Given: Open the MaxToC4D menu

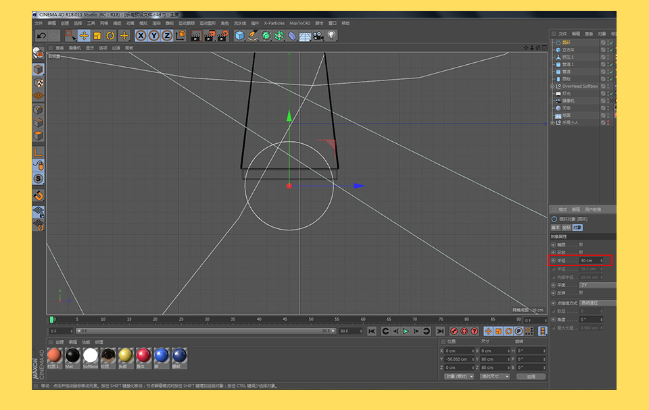Looking at the screenshot, I should point(299,23).
